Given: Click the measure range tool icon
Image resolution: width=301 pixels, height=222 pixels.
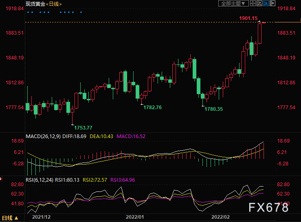Looking at the screenshot, I should tap(260, 4).
